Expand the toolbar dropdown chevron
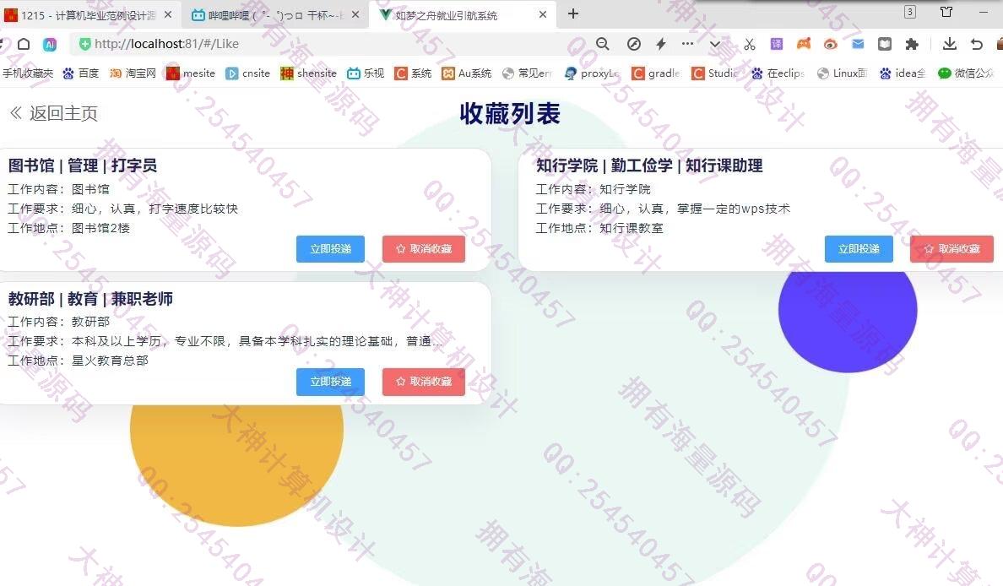Image resolution: width=1003 pixels, height=586 pixels. [715, 44]
